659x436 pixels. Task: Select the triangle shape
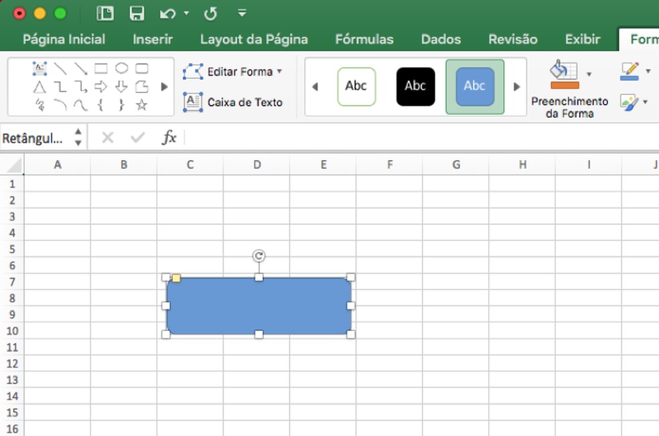(40, 87)
